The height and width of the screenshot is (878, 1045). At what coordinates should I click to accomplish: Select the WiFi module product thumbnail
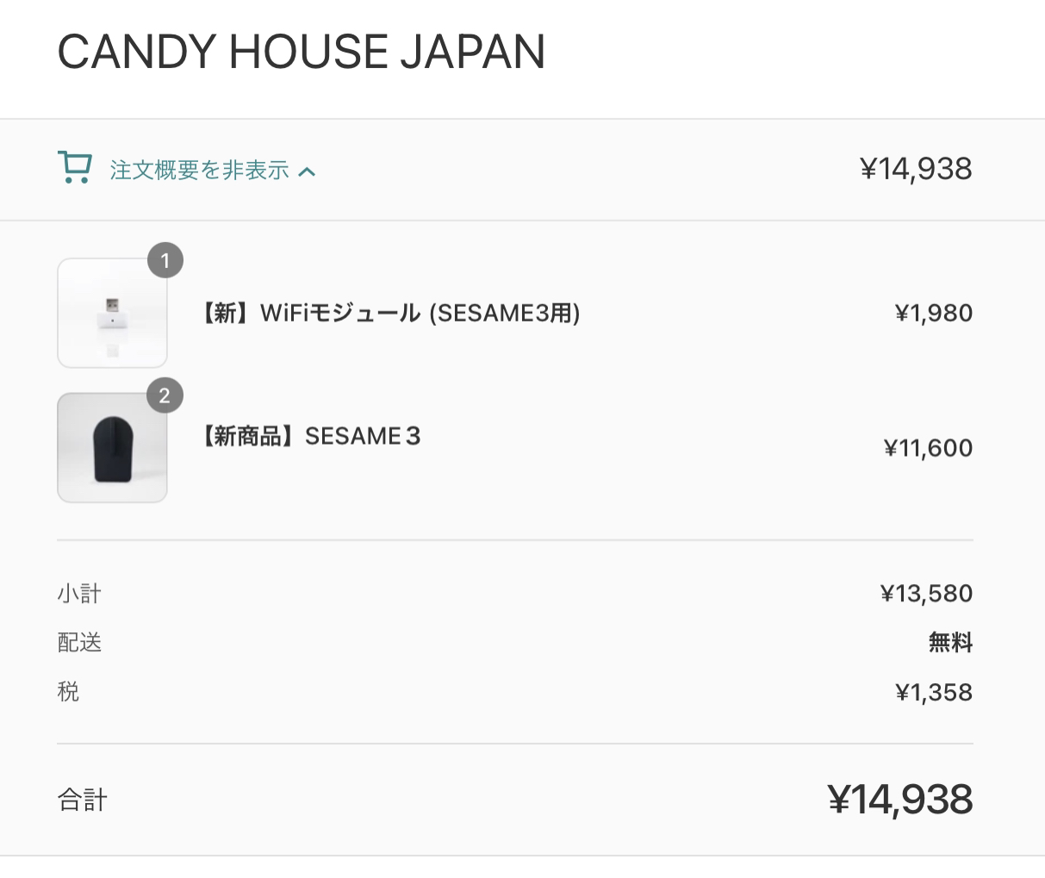[112, 313]
